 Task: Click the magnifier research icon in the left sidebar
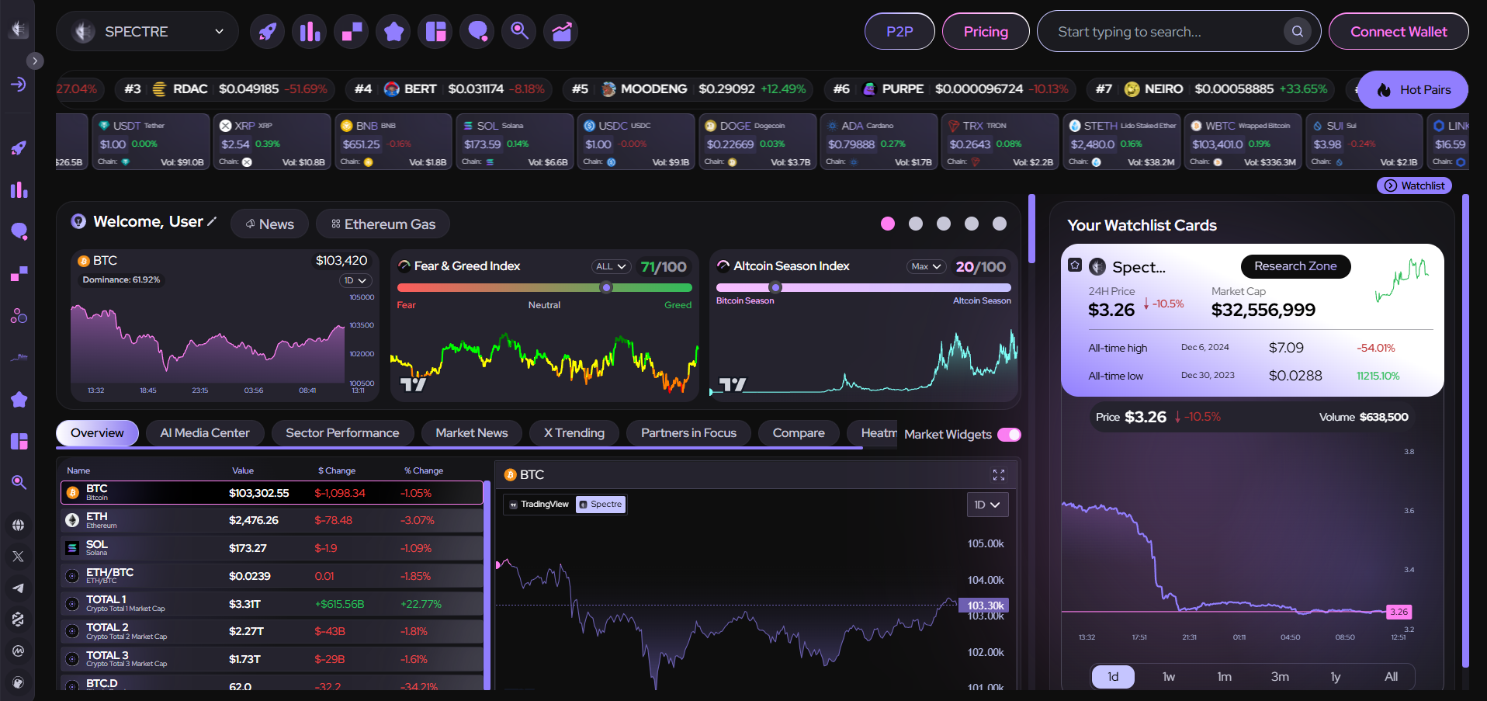click(19, 482)
